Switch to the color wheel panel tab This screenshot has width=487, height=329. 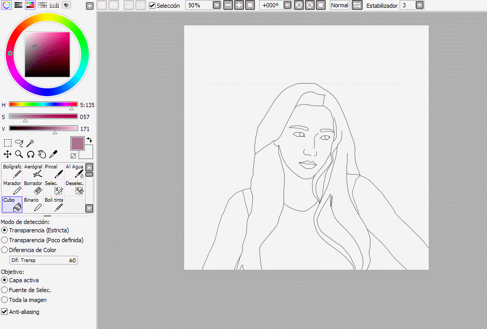(x=6, y=5)
